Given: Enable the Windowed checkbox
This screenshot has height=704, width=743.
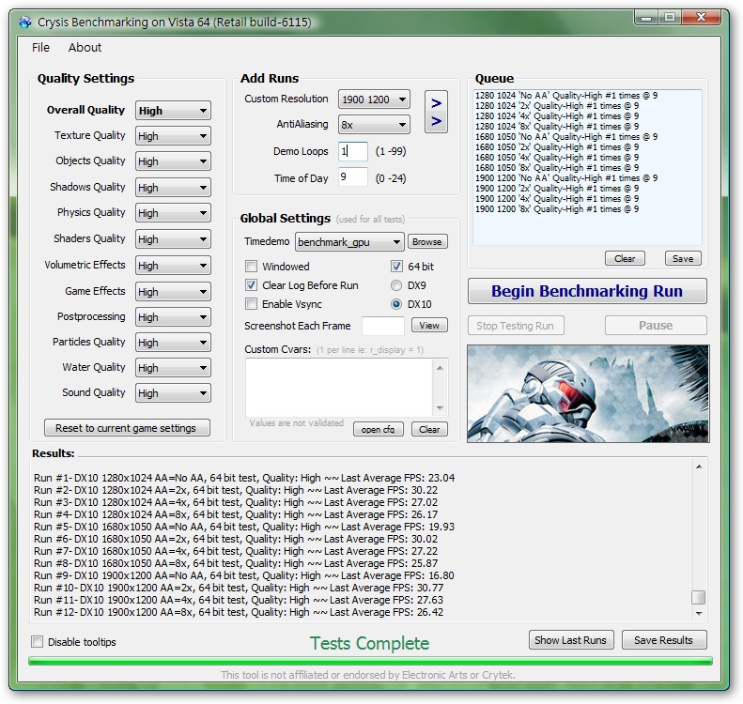Looking at the screenshot, I should pos(251,267).
